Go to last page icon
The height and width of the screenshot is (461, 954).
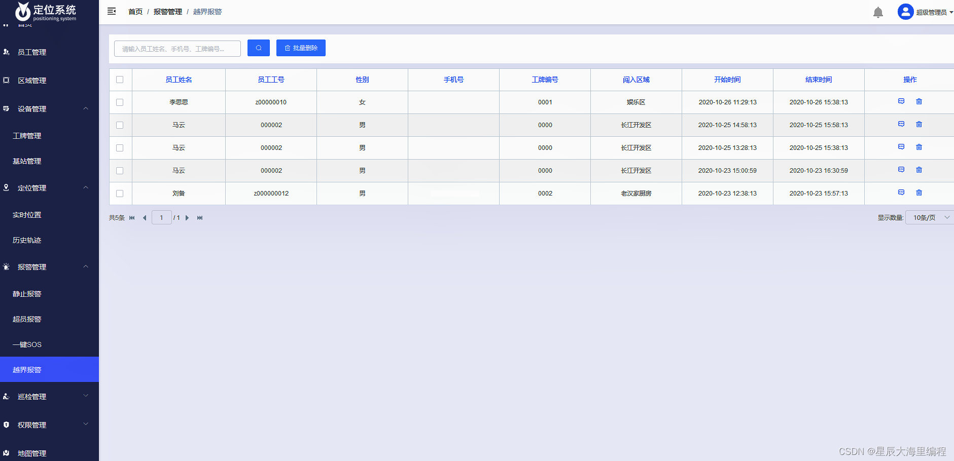coord(200,218)
